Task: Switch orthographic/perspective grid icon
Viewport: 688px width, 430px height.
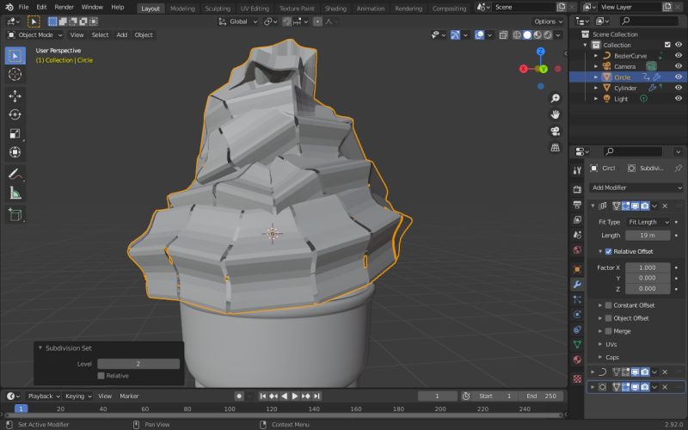Action: [x=555, y=147]
